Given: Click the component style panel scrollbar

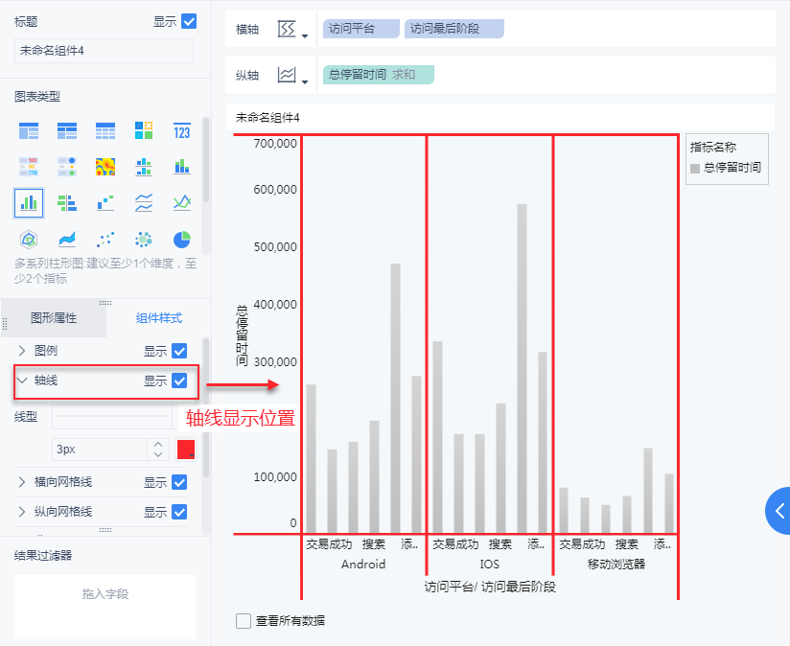Looking at the screenshot, I should pos(205,406).
